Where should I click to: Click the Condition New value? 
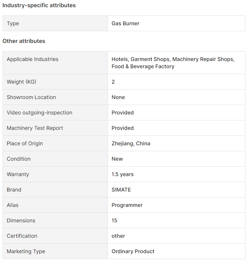pos(117,159)
